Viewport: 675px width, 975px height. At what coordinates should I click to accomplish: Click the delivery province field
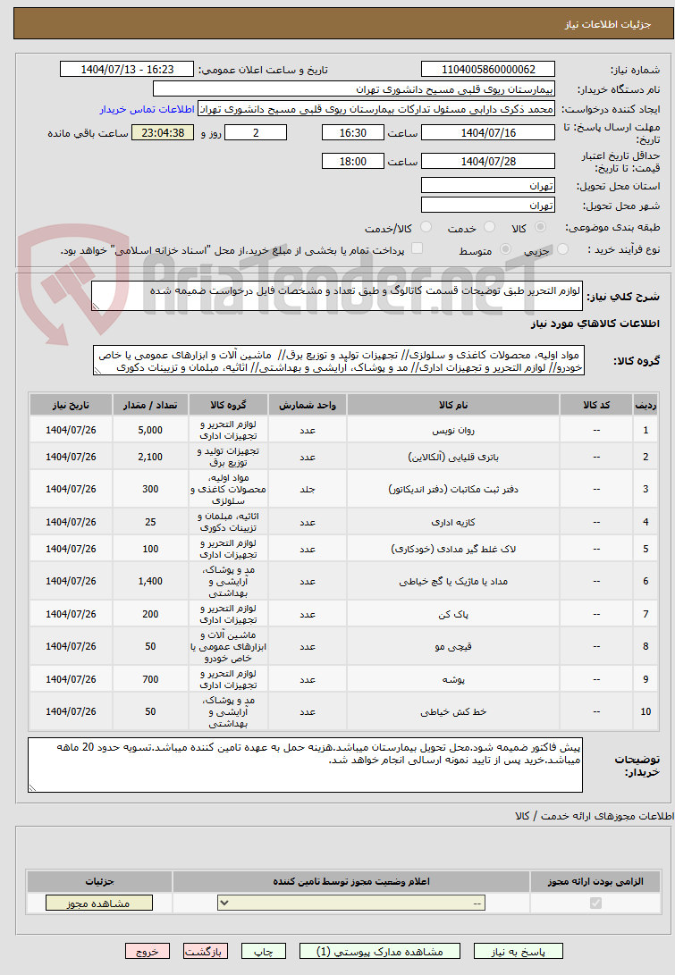[488, 186]
